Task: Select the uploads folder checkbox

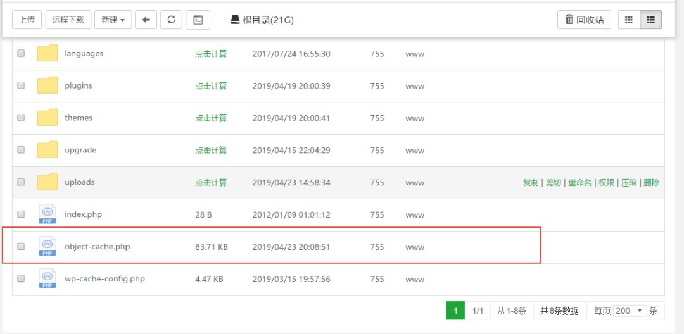Action: coord(21,182)
